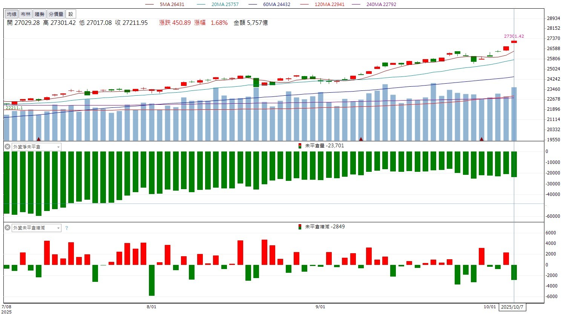Click the dark red triangle marker in mid-September
This screenshot has height=315, width=564.
[361, 139]
